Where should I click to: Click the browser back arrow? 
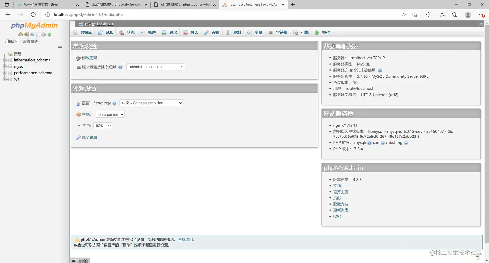click(8, 15)
